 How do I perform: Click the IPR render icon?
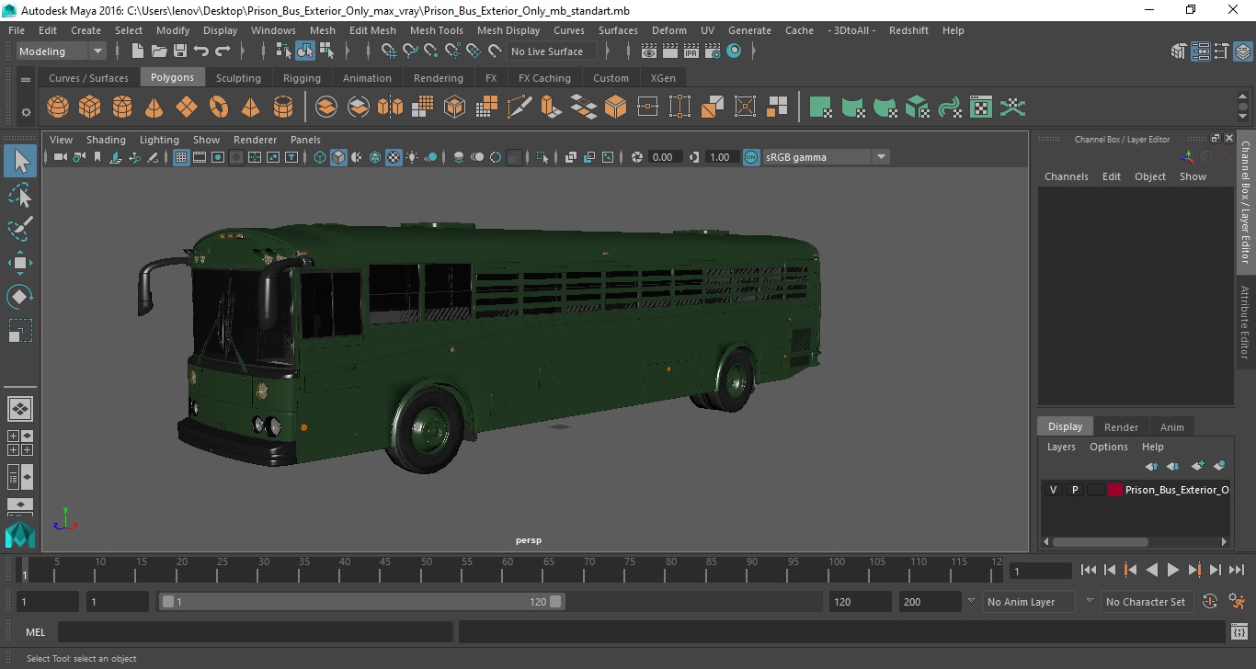691,51
